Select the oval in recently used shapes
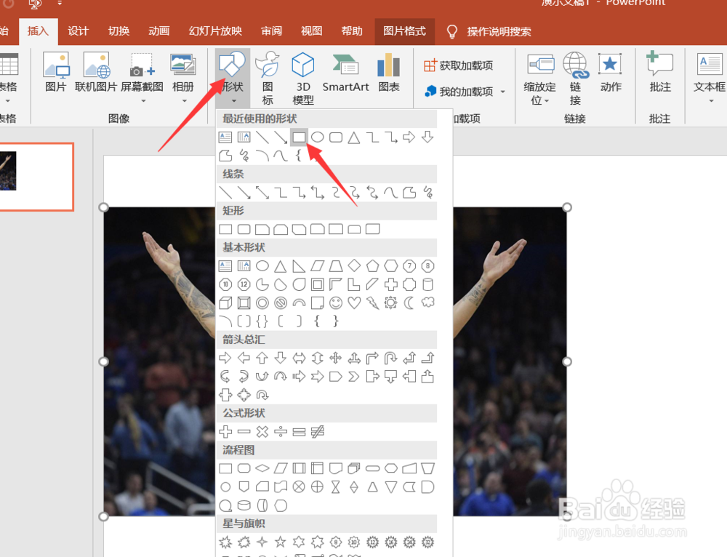Screen dimensions: 727x557 click(x=318, y=137)
